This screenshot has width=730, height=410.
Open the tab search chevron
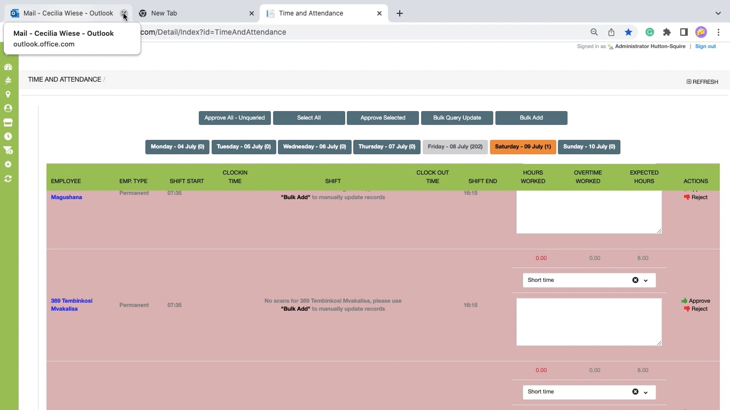pyautogui.click(x=718, y=13)
